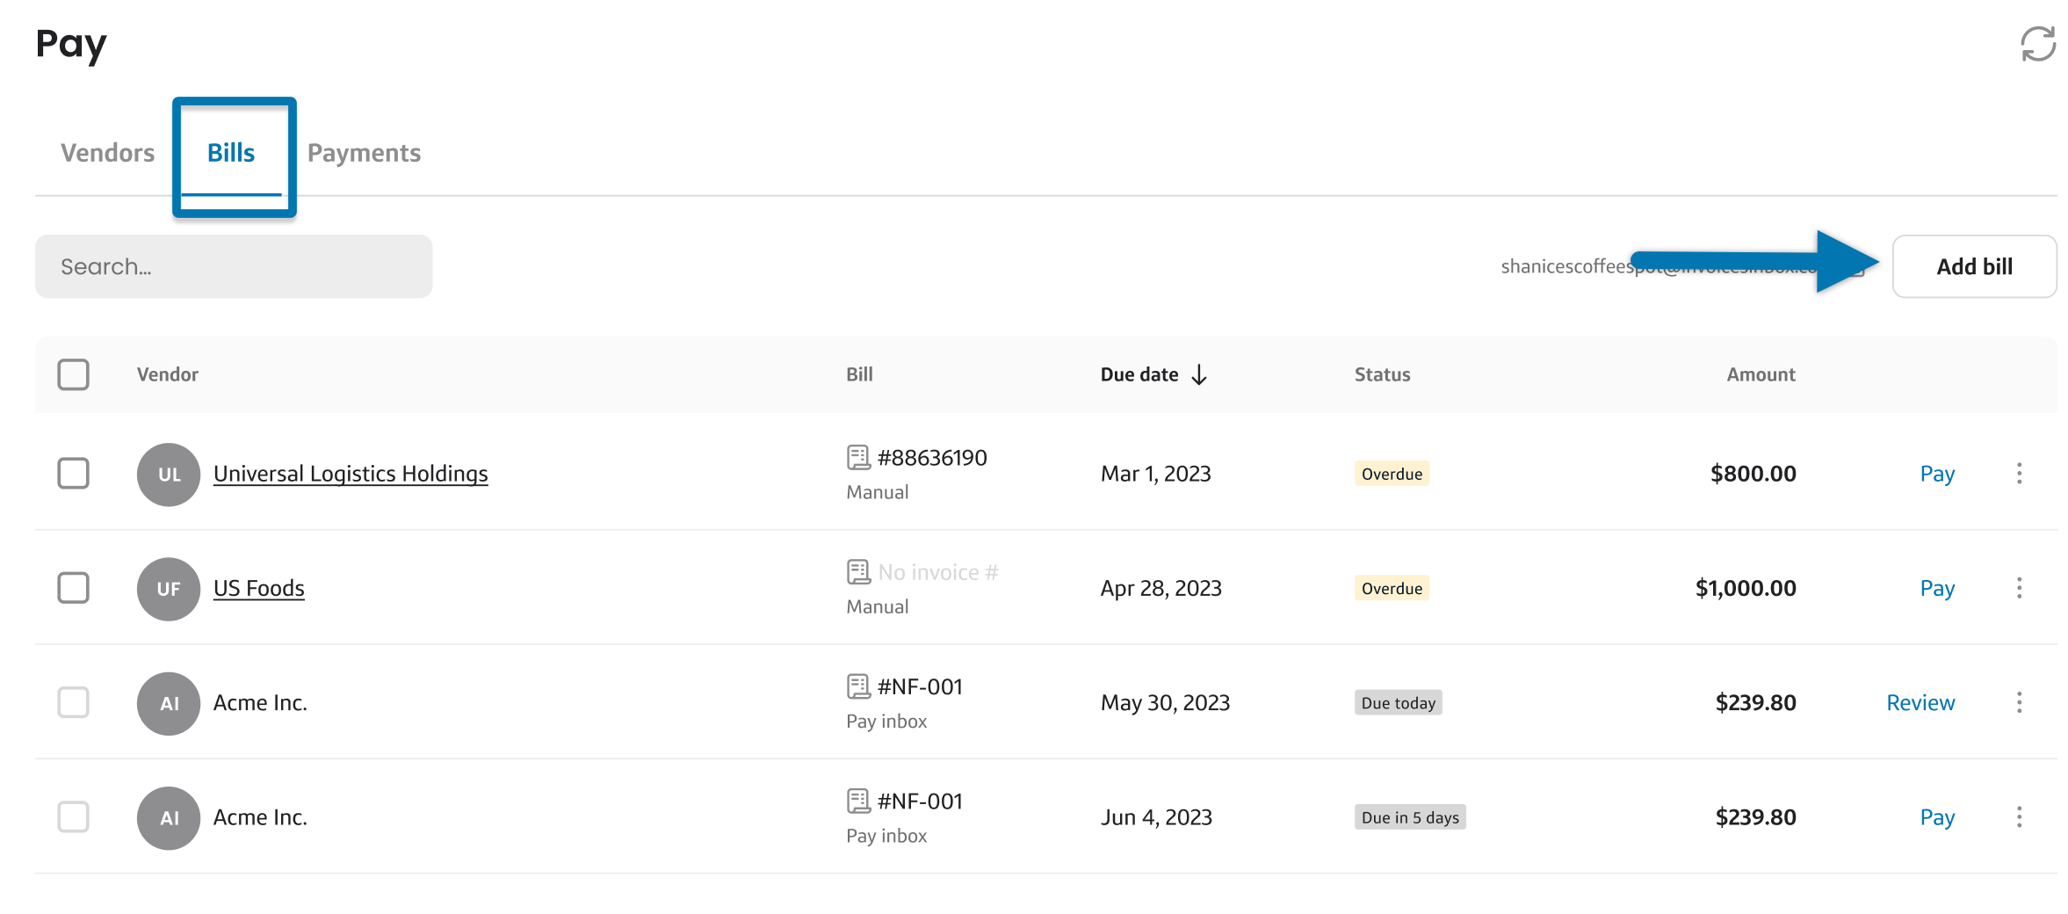Open the Payments tab
The height and width of the screenshot is (914, 2068).
(x=364, y=153)
